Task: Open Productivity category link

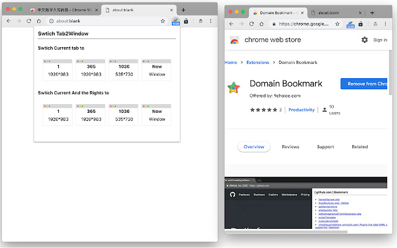Action: [301, 110]
